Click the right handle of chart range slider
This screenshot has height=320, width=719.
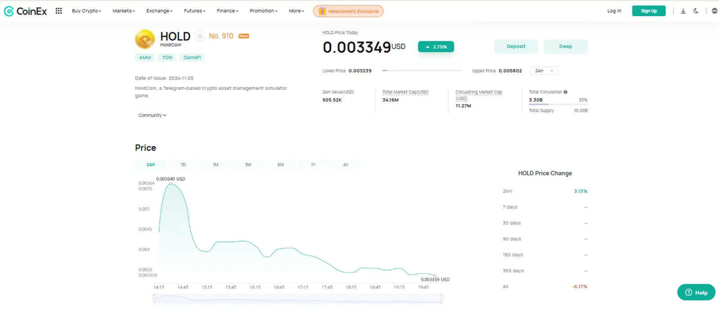tap(442, 298)
